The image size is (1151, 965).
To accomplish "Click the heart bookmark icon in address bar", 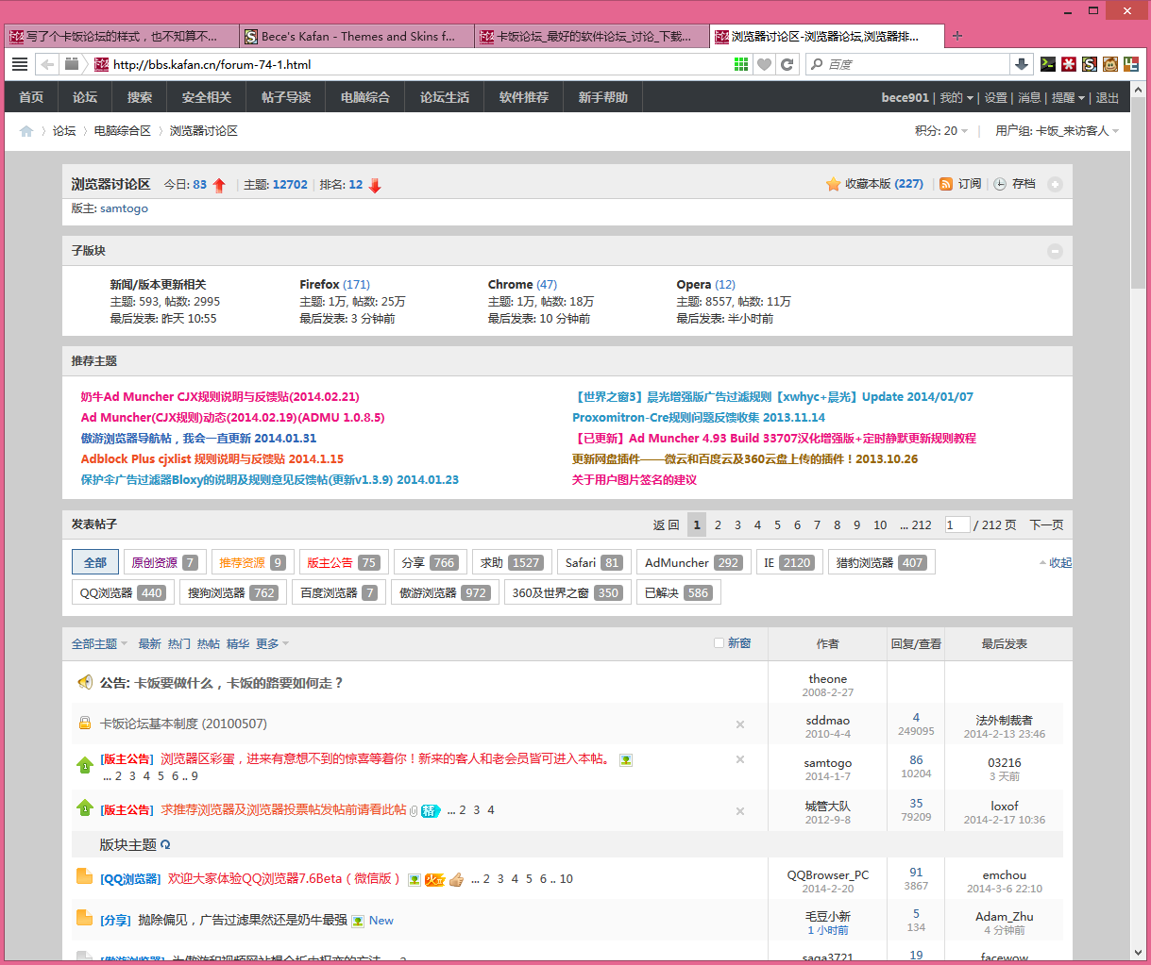I will (x=764, y=64).
